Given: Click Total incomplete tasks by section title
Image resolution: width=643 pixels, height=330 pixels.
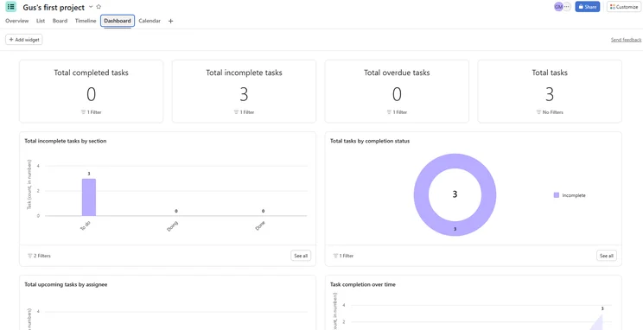Looking at the screenshot, I should [x=66, y=141].
